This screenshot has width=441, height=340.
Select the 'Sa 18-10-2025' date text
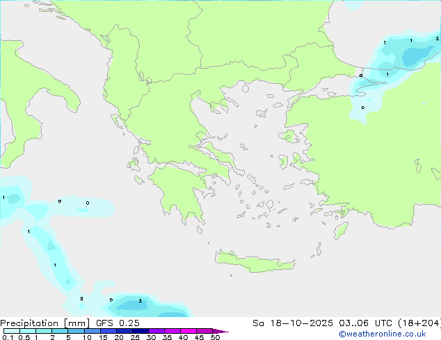click(x=293, y=323)
